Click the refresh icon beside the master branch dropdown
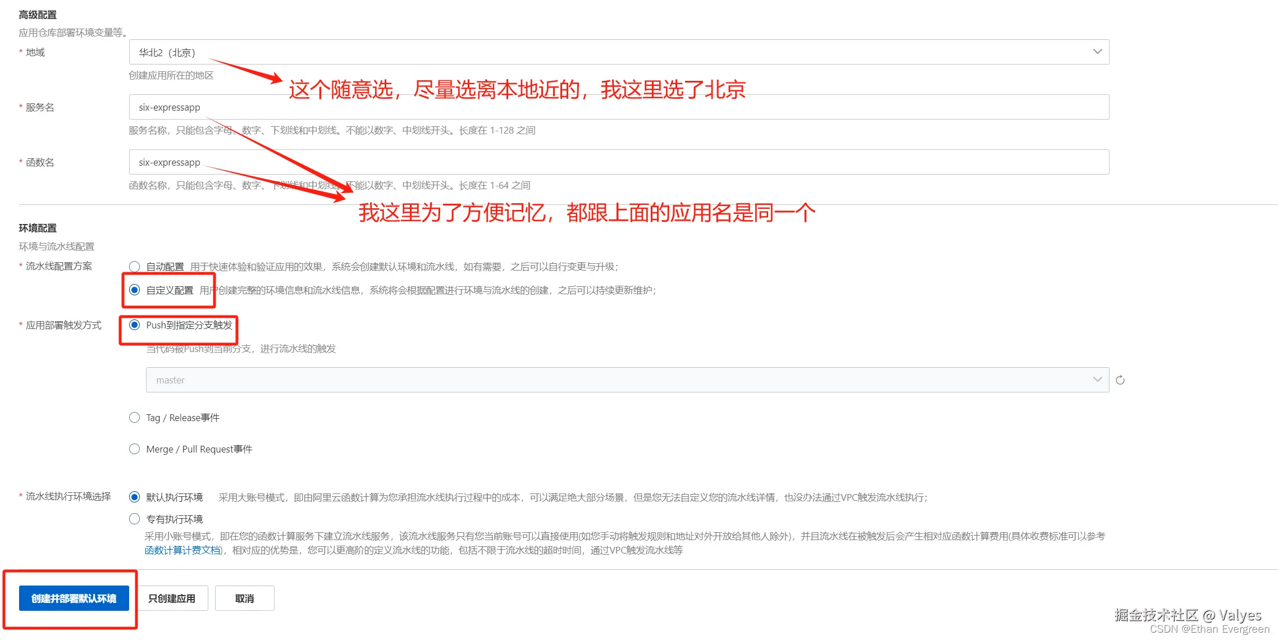Image resolution: width=1278 pixels, height=640 pixels. (1120, 380)
